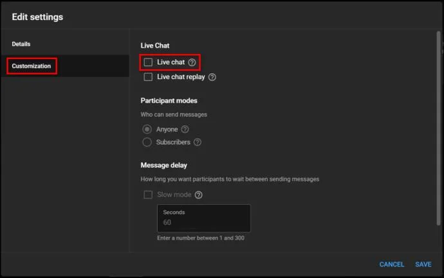Viewport: 444px width, 278px height.
Task: Select the Anyone radio button
Action: (x=147, y=129)
